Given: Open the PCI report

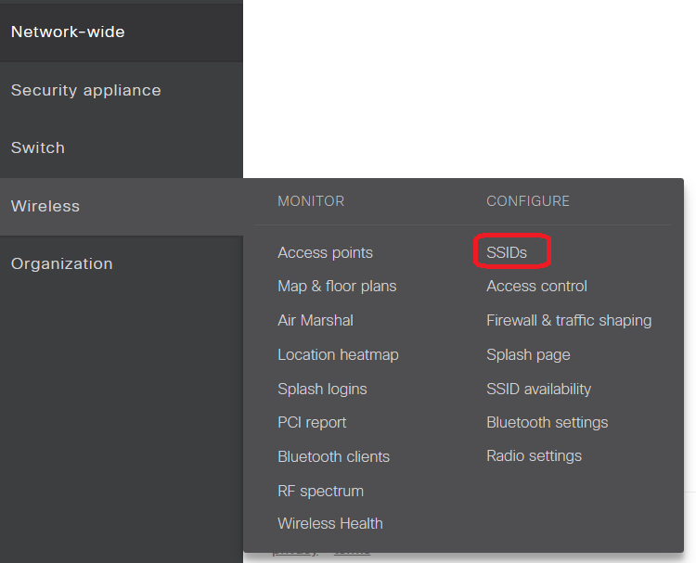Looking at the screenshot, I should pyautogui.click(x=312, y=423).
